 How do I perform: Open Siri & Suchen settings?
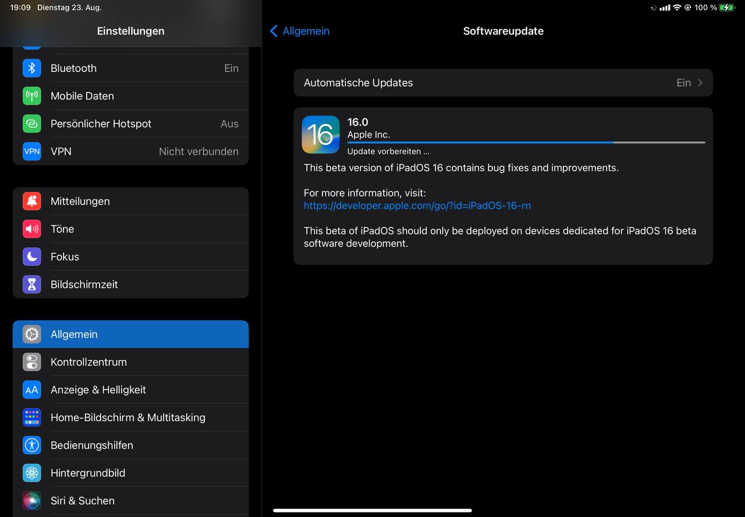pyautogui.click(x=130, y=501)
